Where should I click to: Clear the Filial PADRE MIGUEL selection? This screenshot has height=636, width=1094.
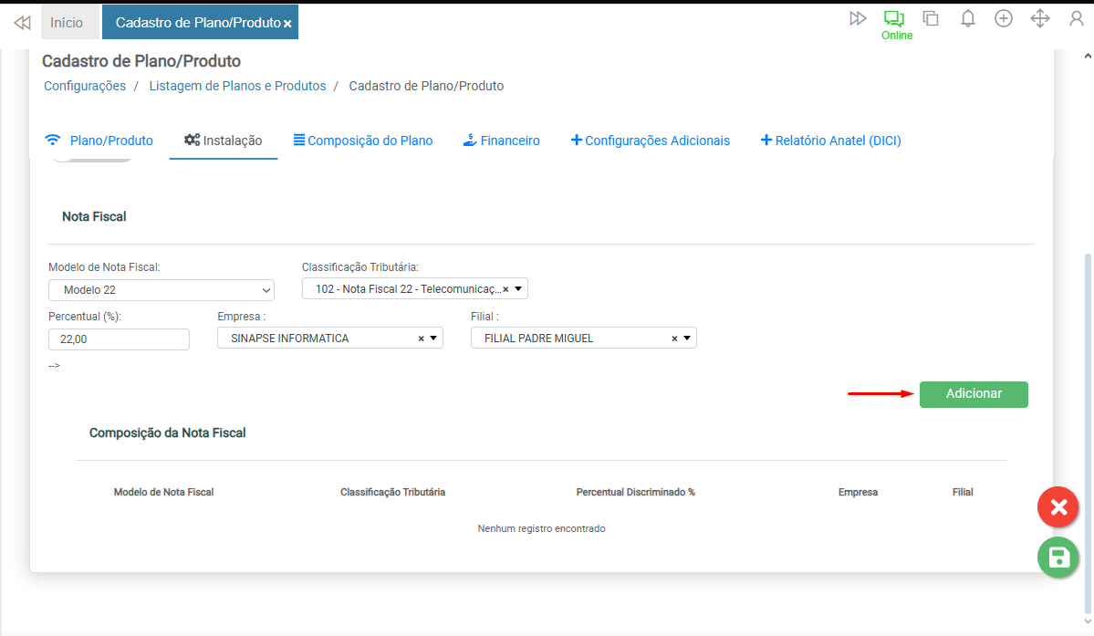pos(674,339)
